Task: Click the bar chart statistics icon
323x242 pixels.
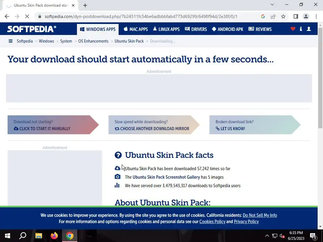Action: point(117,185)
